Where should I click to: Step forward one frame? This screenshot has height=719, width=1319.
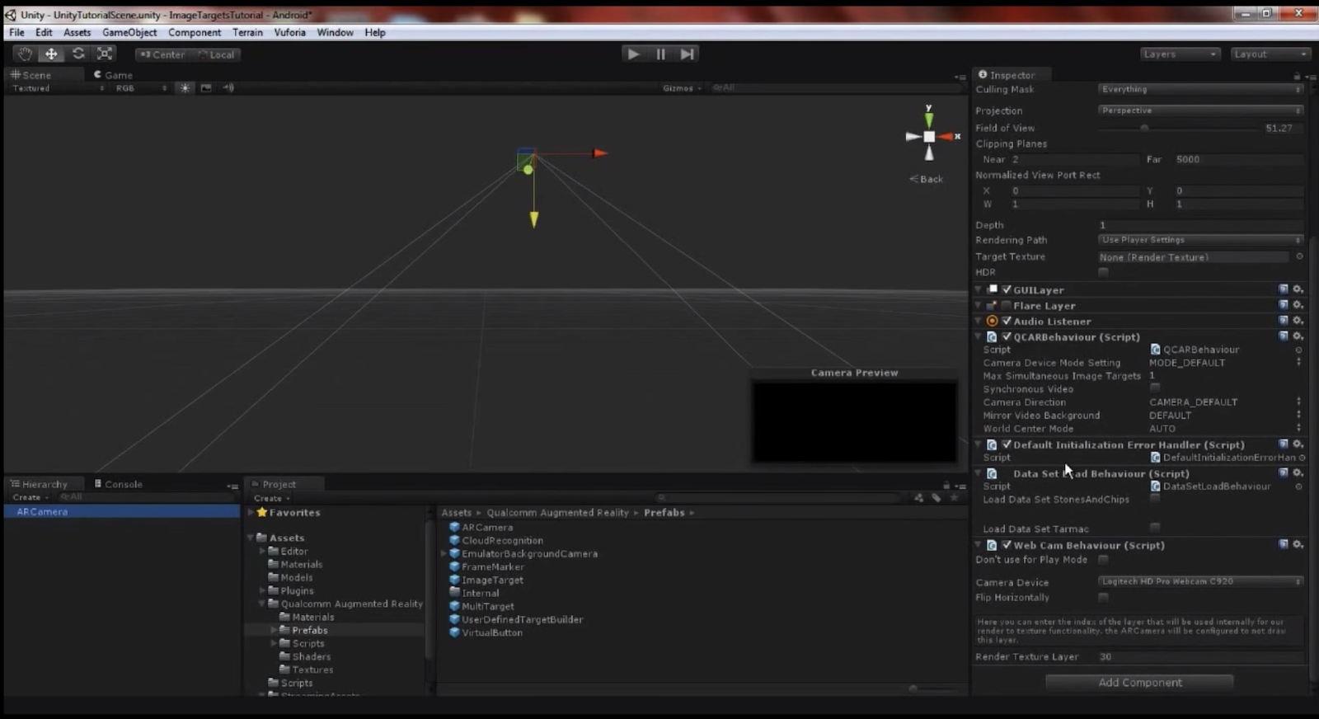(x=687, y=54)
